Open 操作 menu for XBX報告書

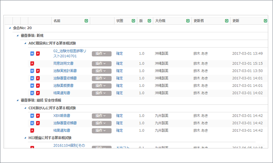pyautogui.click(x=102, y=116)
